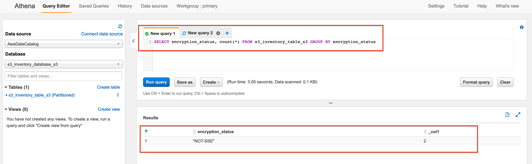Open the Help link
This screenshot has height=164, width=532.
pos(482,6)
